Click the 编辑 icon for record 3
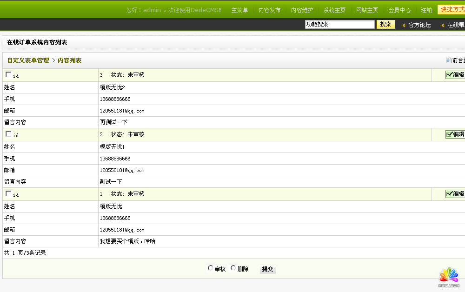 [x=450, y=75]
